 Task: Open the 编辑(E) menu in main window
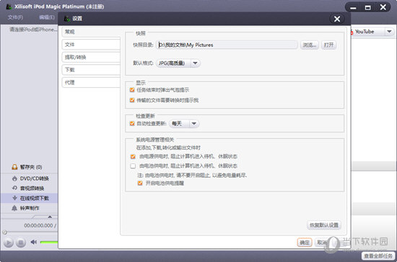click(47, 17)
